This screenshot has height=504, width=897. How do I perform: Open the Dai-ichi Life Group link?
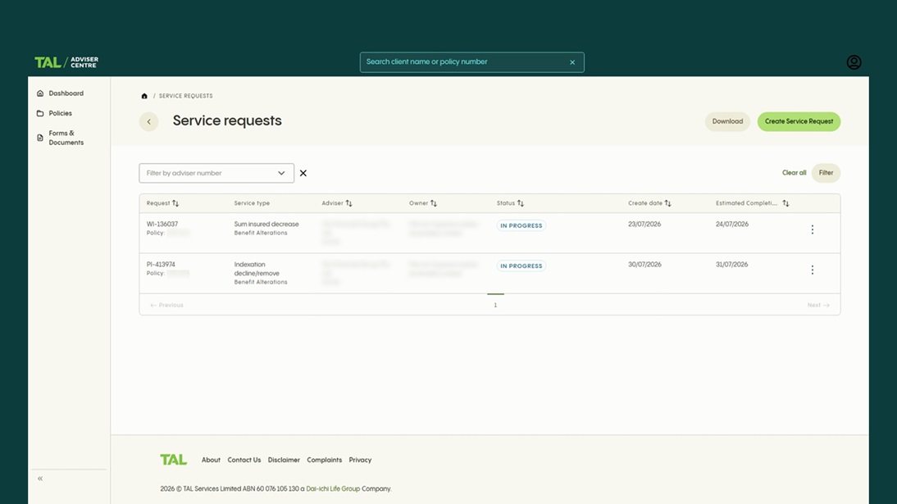pyautogui.click(x=333, y=488)
